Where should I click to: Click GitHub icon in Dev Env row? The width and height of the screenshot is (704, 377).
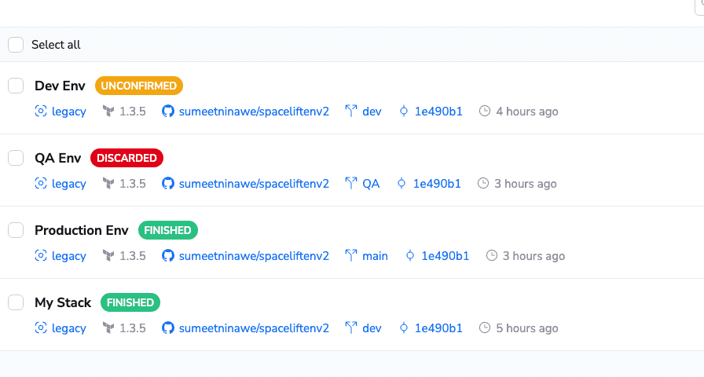click(x=168, y=111)
